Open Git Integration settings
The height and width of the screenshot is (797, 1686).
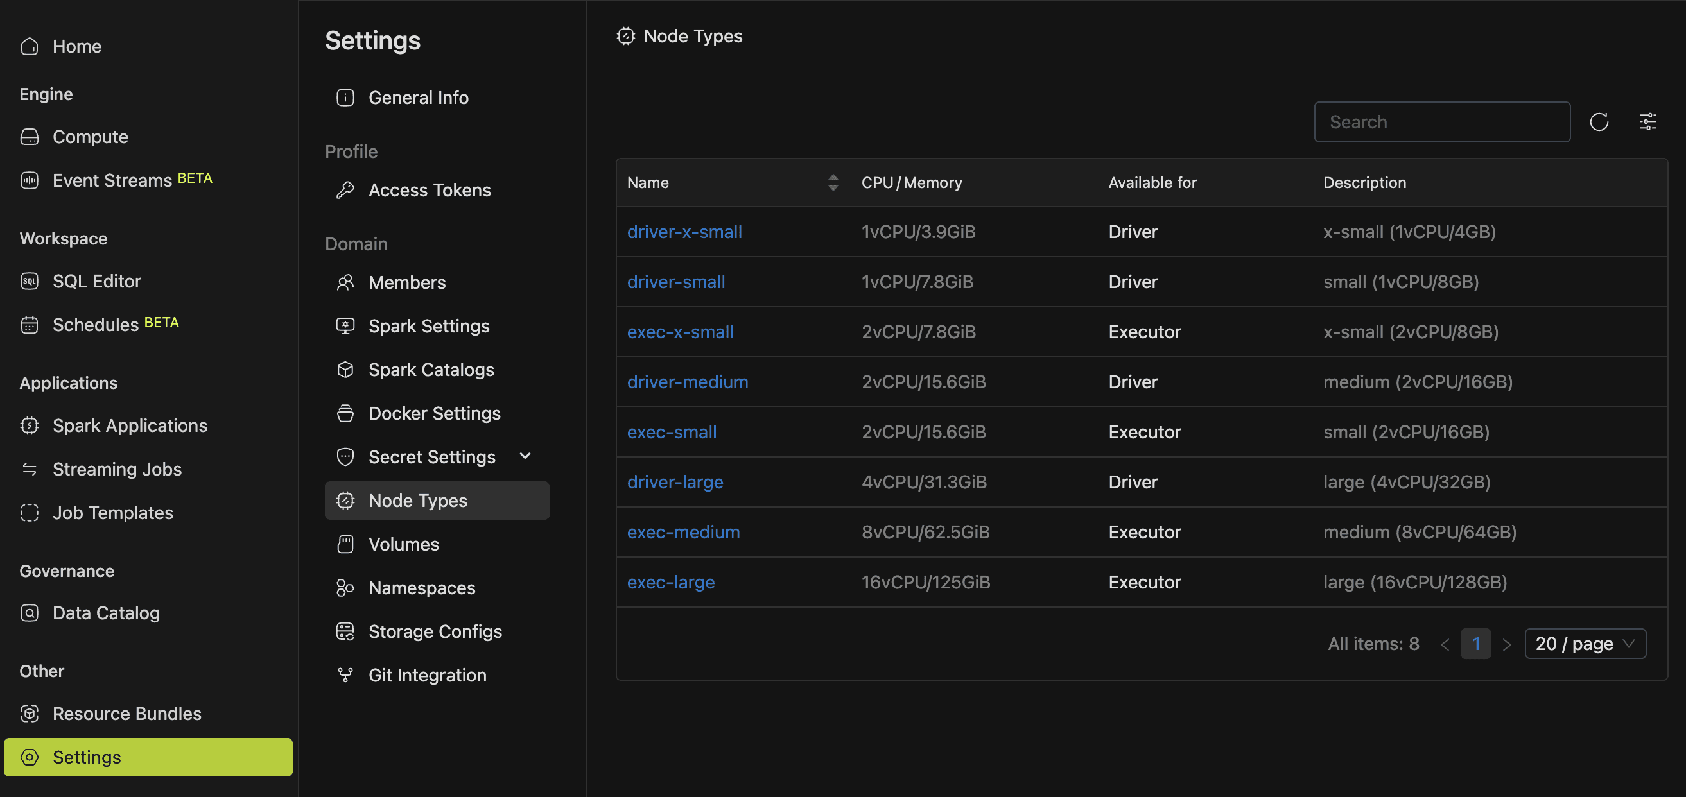[x=427, y=674]
